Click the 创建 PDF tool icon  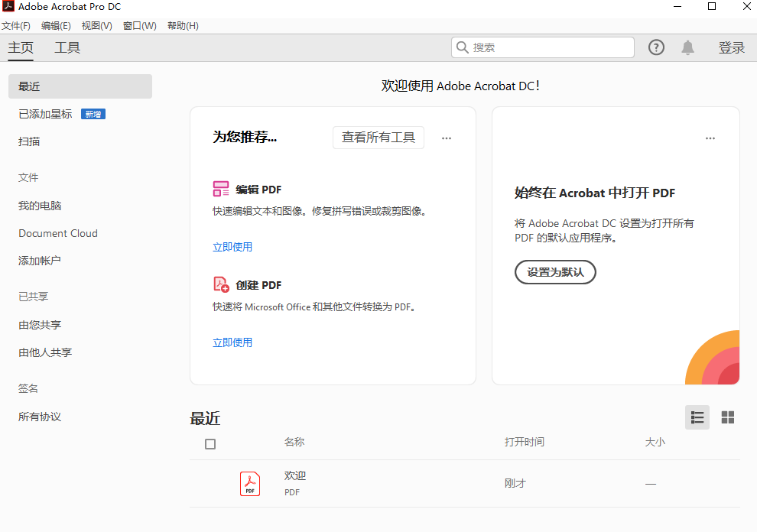[221, 285]
